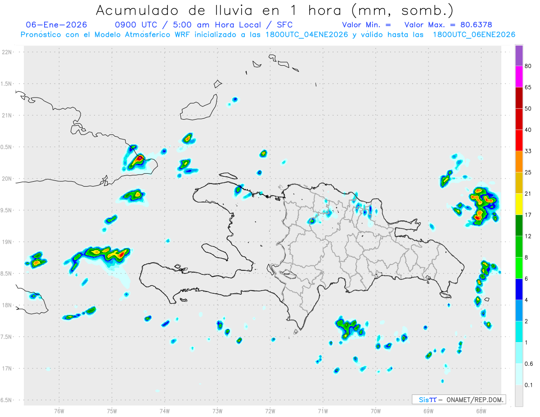This screenshot has width=540, height=417.
Task: Select the legend value '33'
Action: (528, 151)
